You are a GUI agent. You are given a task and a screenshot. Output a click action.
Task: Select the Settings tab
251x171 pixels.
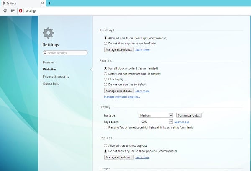coord(23,3)
